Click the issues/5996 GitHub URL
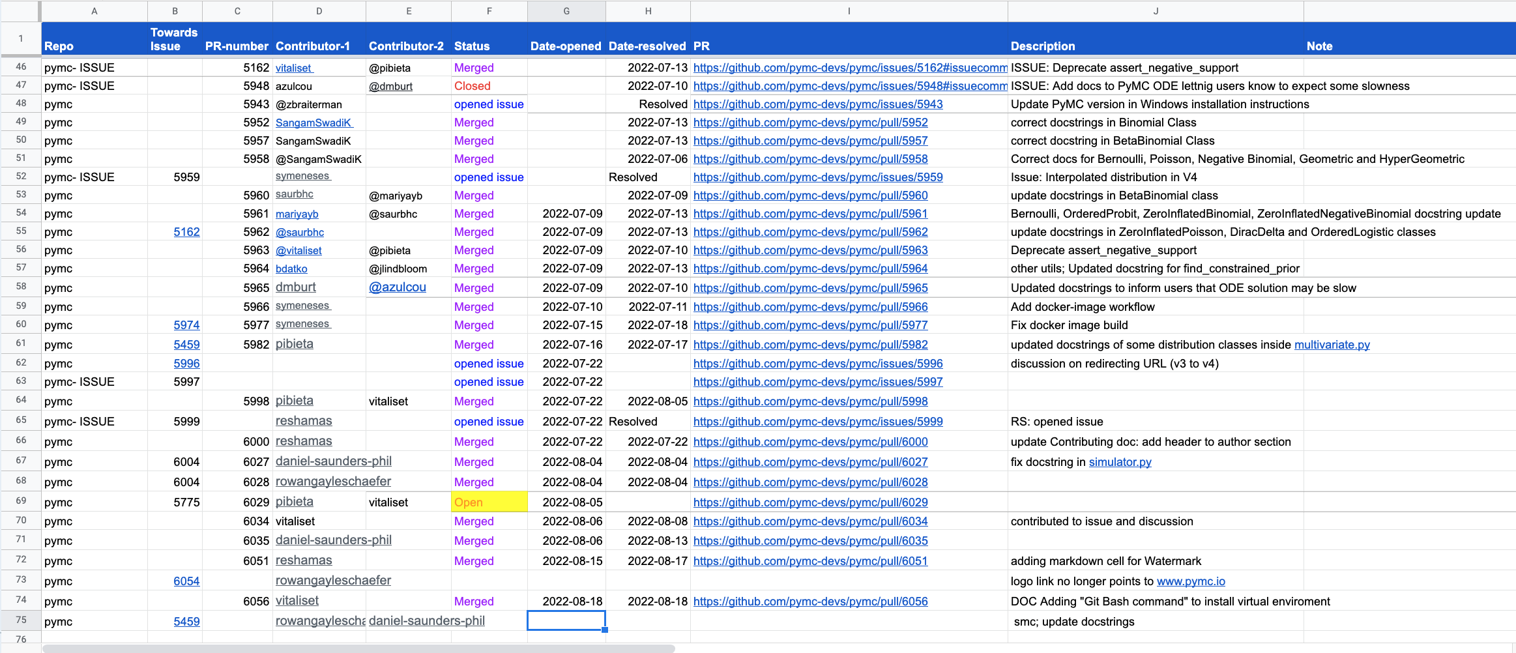The width and height of the screenshot is (1516, 653). [817, 364]
